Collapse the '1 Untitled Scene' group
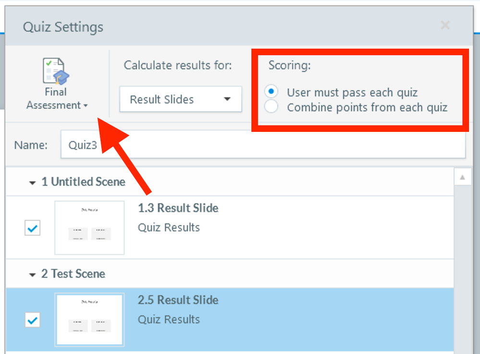480x354 pixels. 33,182
